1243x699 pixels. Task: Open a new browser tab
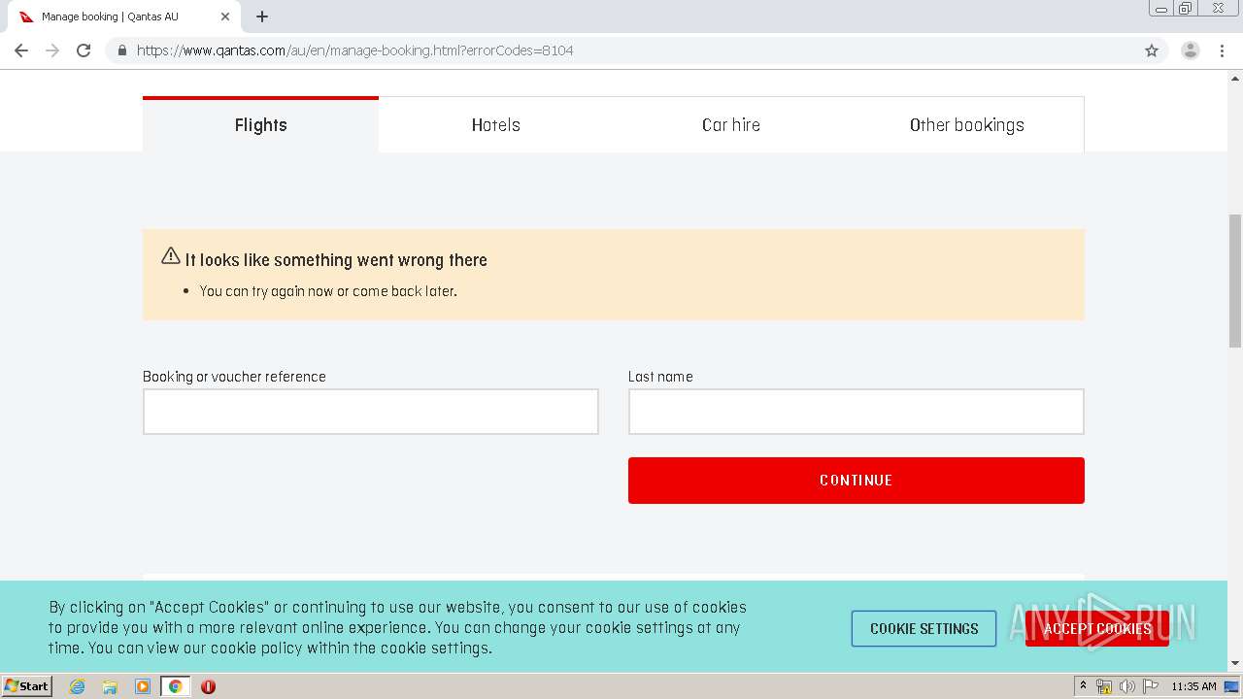tap(262, 17)
